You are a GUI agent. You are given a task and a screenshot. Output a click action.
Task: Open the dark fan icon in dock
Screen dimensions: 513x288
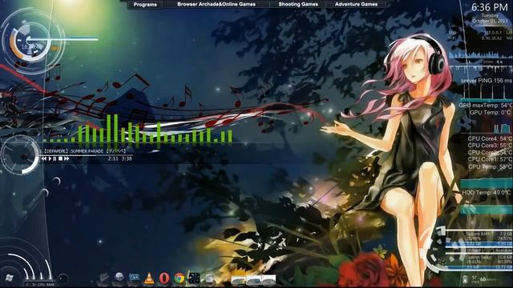pyautogui.click(x=194, y=278)
